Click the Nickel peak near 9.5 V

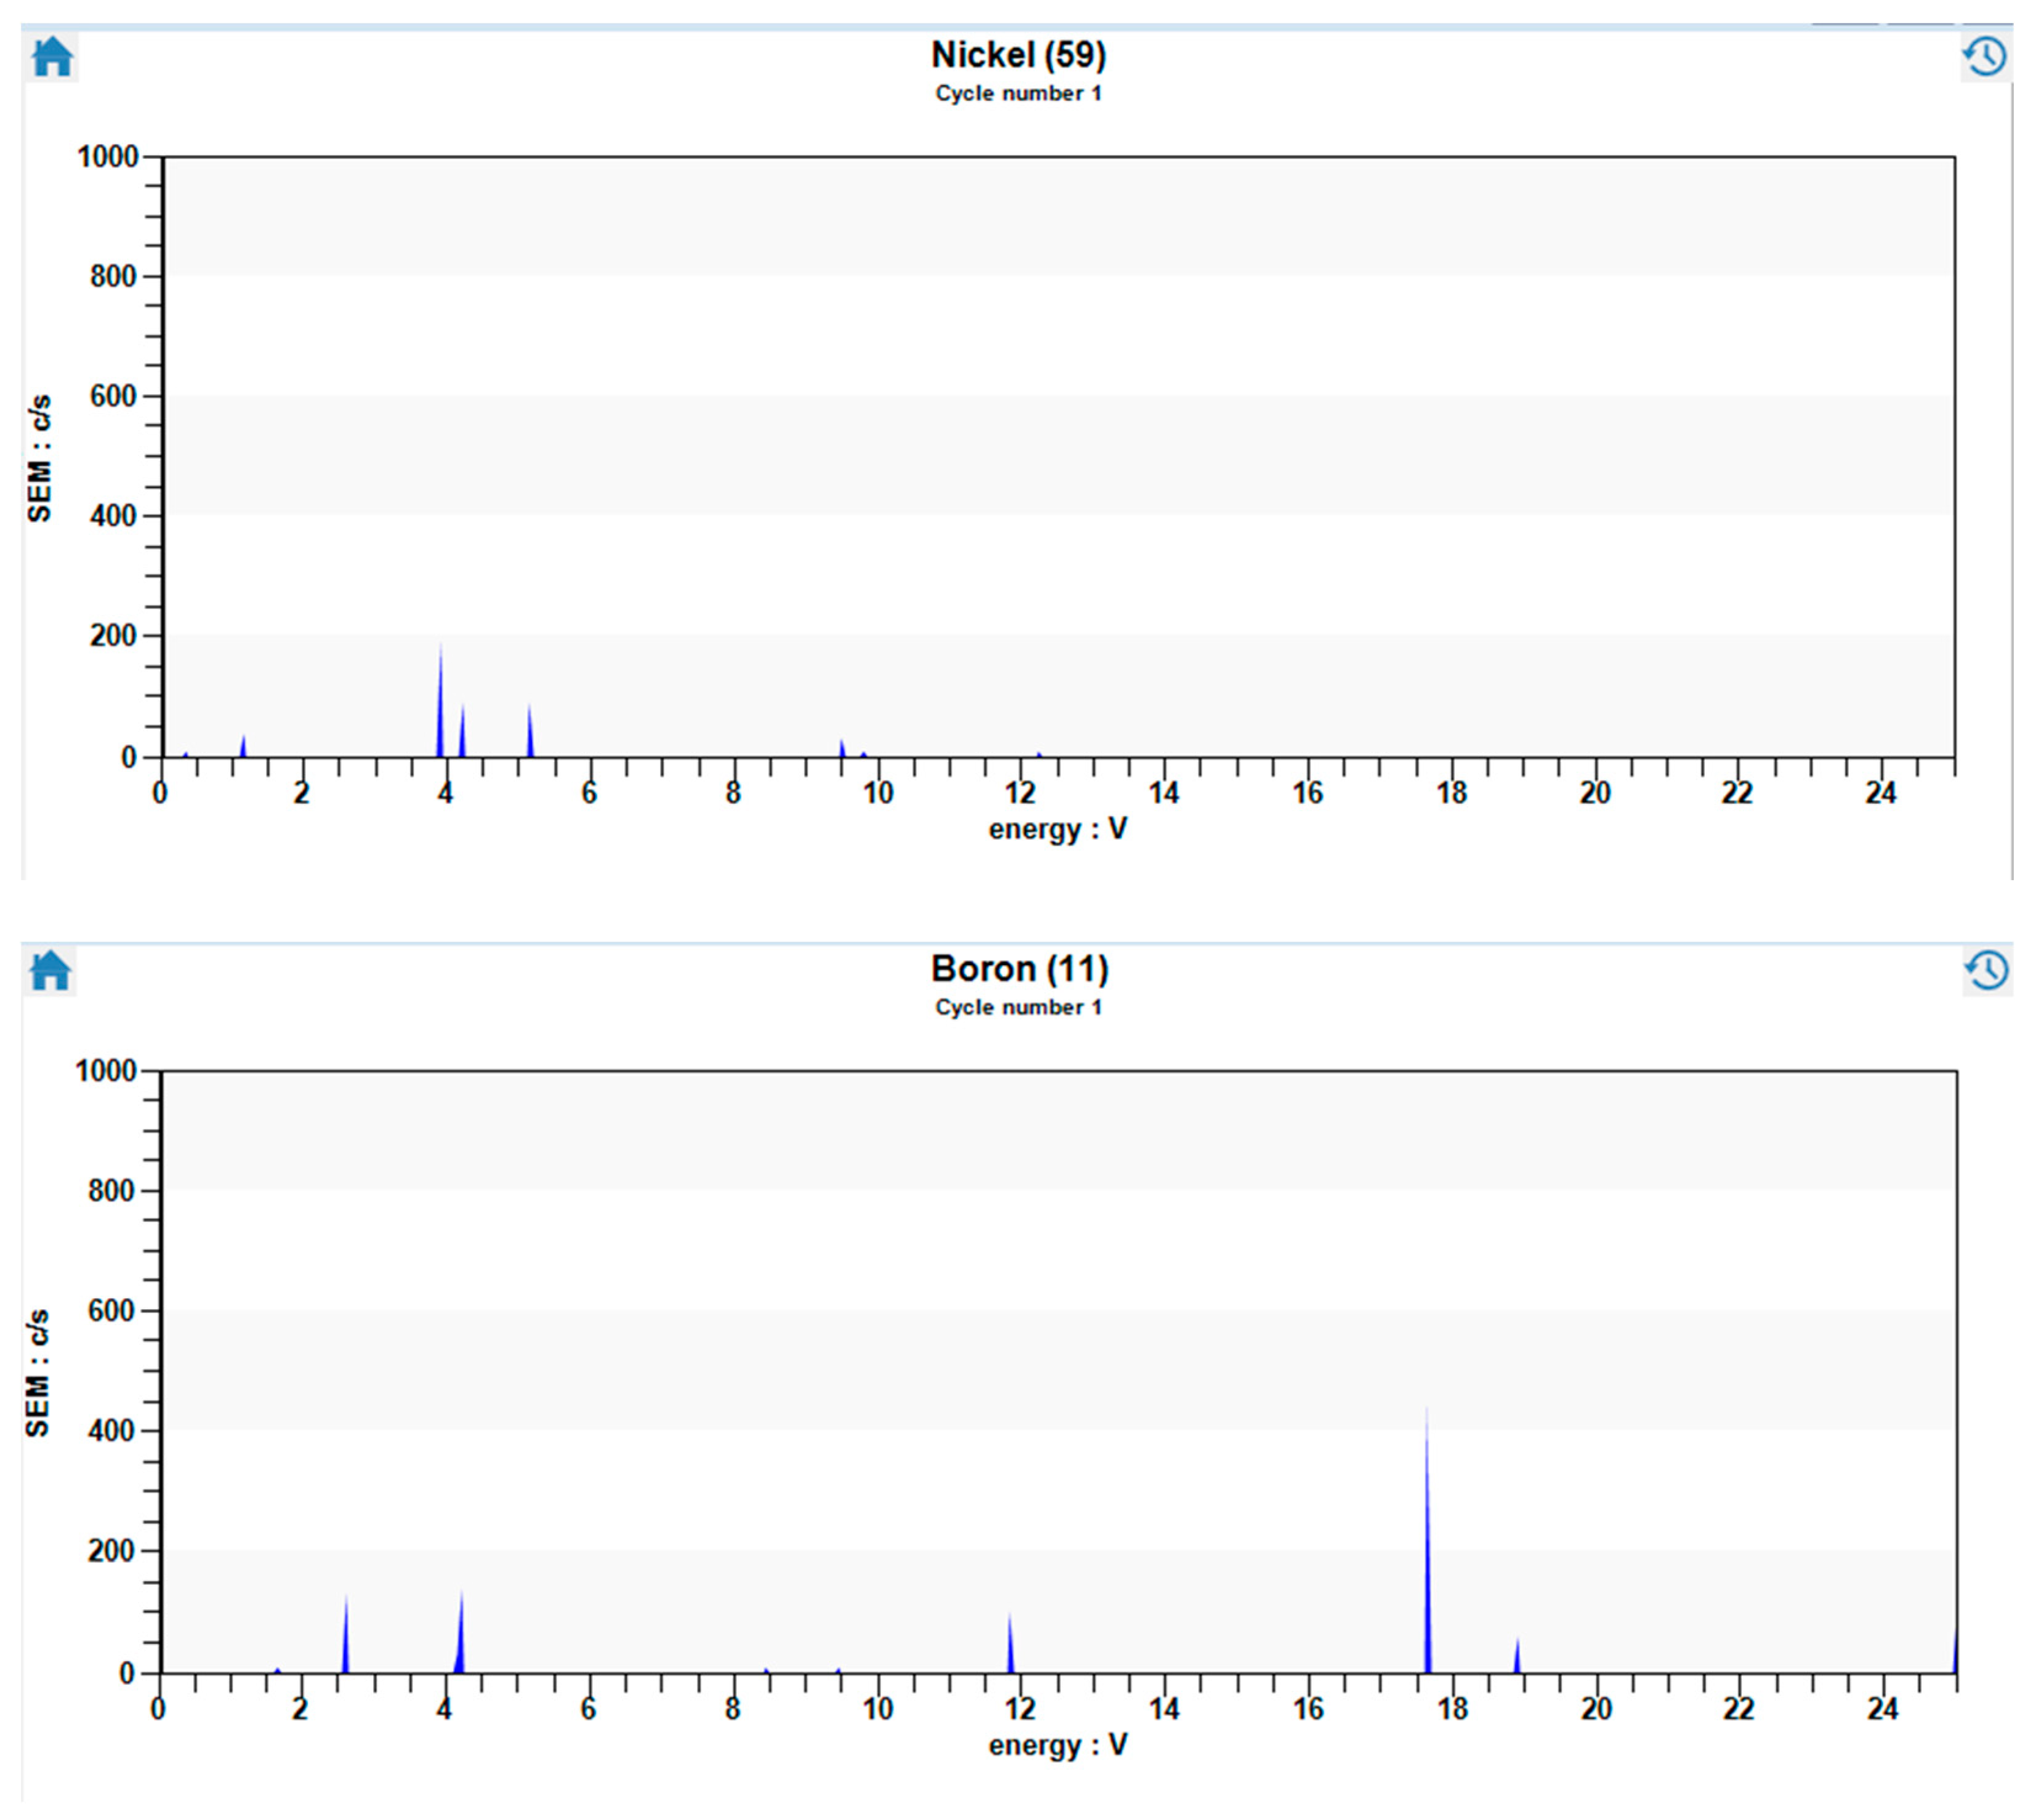pos(842,749)
